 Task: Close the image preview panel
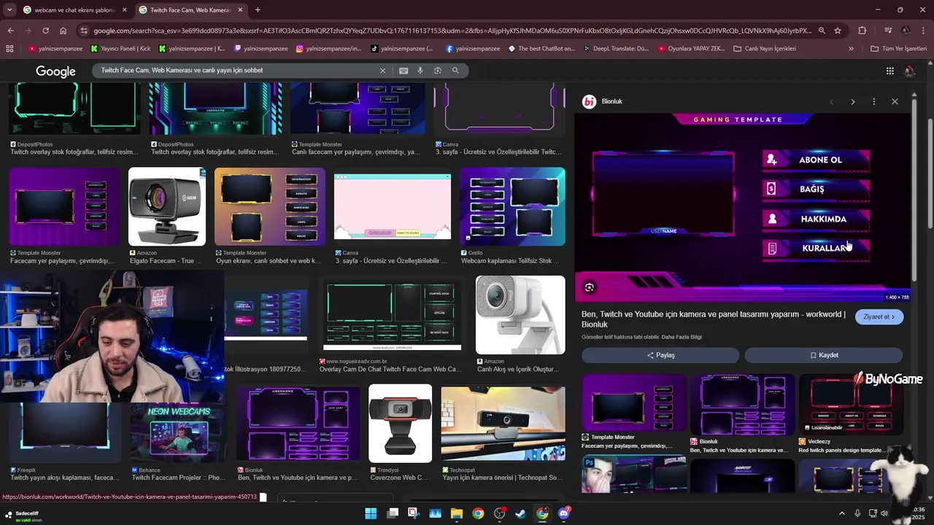click(x=895, y=101)
